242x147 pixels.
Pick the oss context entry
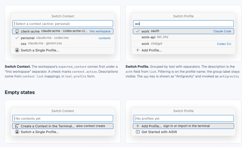click(63, 44)
